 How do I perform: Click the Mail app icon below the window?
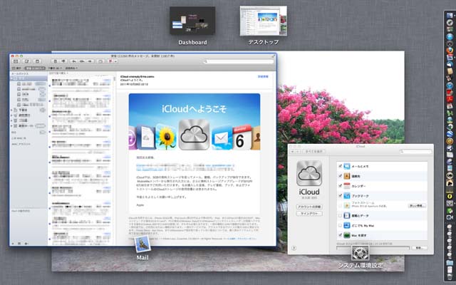(142, 244)
